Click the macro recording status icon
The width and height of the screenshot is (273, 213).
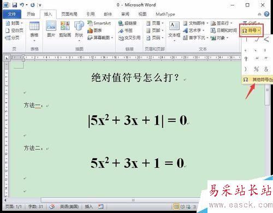coord(100,206)
